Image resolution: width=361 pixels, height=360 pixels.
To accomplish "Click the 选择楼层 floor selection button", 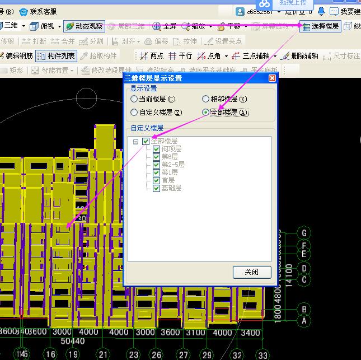I will tap(320, 26).
